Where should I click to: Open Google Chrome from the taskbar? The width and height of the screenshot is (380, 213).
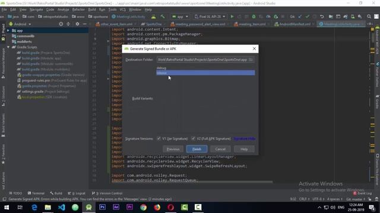tap(143, 207)
